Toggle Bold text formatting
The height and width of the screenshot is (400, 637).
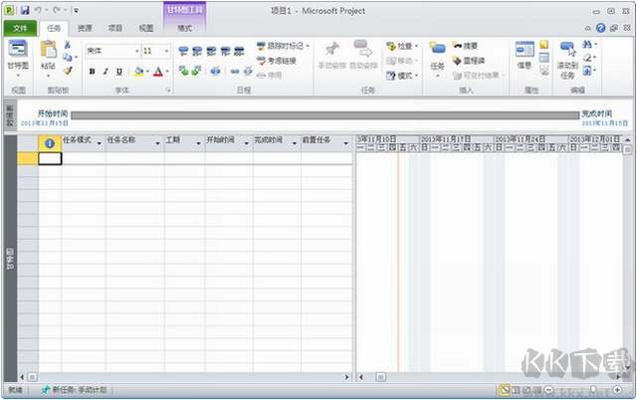92,72
